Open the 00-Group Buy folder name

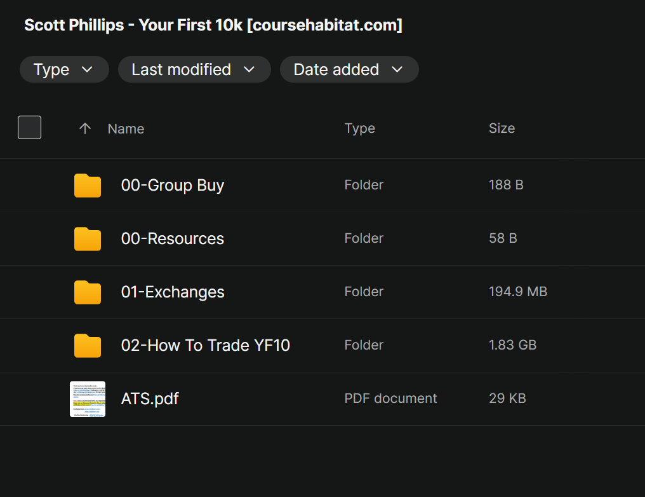point(173,186)
